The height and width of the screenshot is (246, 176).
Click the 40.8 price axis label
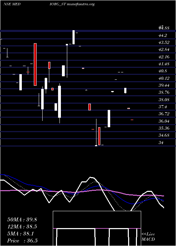(x=163, y=71)
